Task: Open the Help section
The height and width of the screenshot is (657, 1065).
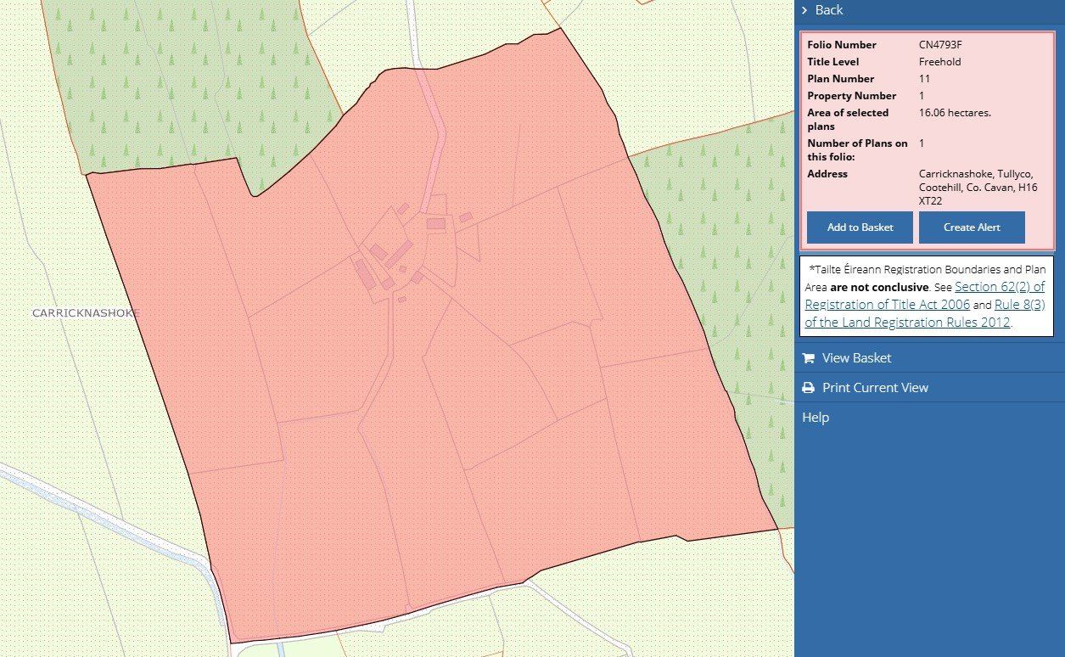Action: tap(815, 417)
